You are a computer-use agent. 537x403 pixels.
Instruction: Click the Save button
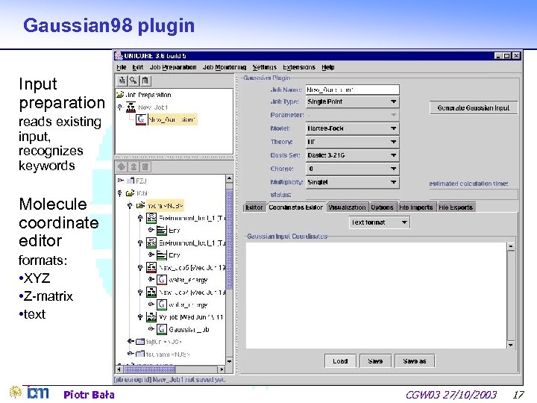[x=375, y=361]
